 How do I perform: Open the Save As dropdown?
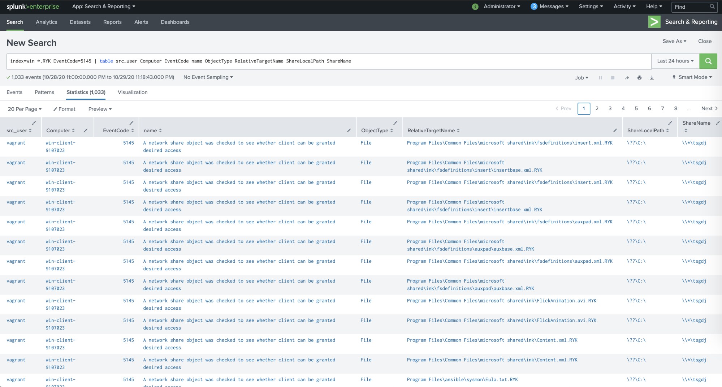point(674,41)
